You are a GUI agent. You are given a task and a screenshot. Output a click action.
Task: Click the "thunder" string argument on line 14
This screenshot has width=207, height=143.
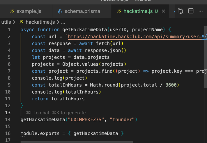[x=123, y=120]
